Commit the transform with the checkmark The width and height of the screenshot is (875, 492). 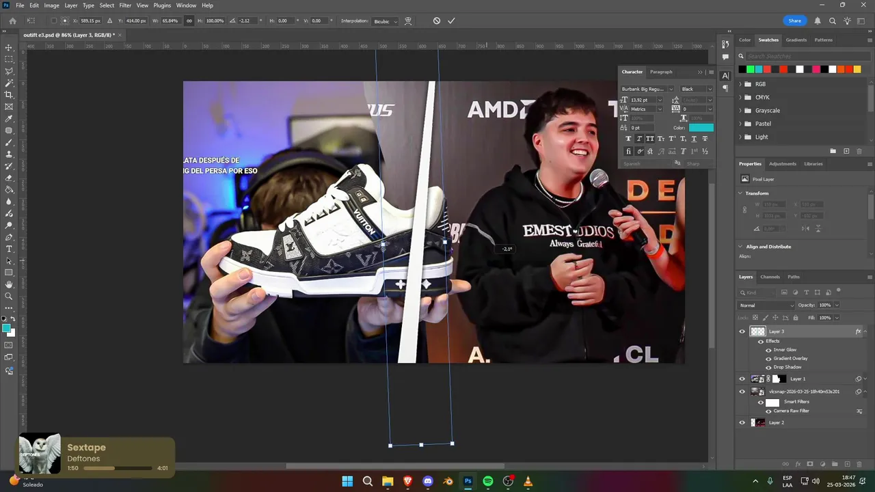tap(451, 20)
